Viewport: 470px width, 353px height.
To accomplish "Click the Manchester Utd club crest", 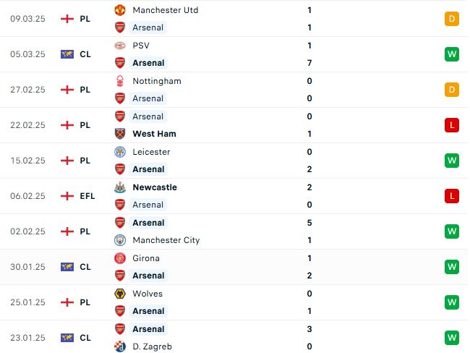I will click(120, 10).
